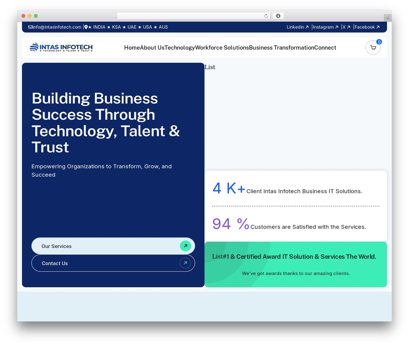
Task: Click the 'Building Business Success' headline
Action: coord(106,123)
